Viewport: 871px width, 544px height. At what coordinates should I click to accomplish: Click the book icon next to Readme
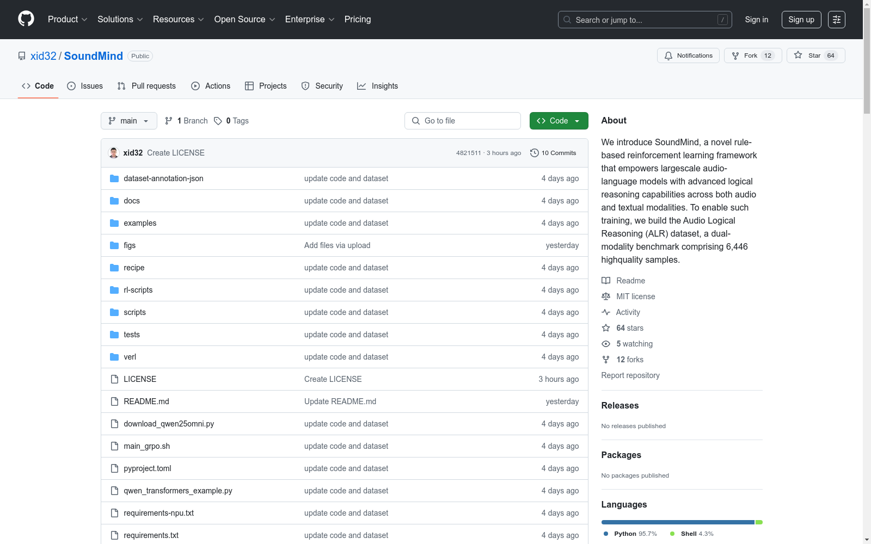(x=606, y=281)
